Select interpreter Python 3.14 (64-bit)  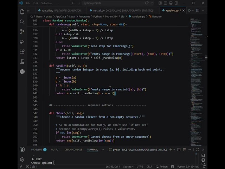tap(188, 167)
